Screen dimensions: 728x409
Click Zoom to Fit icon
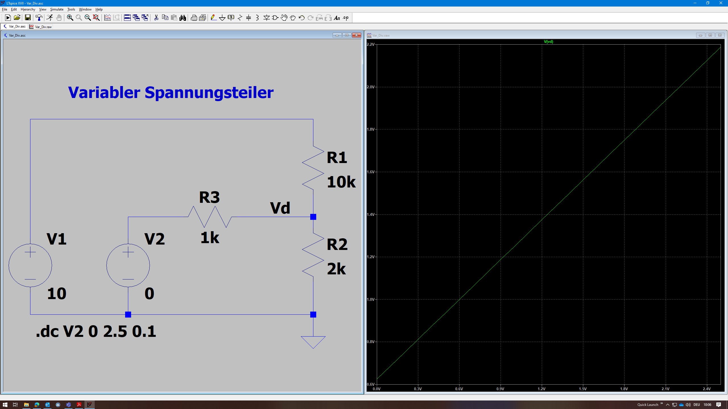point(96,18)
